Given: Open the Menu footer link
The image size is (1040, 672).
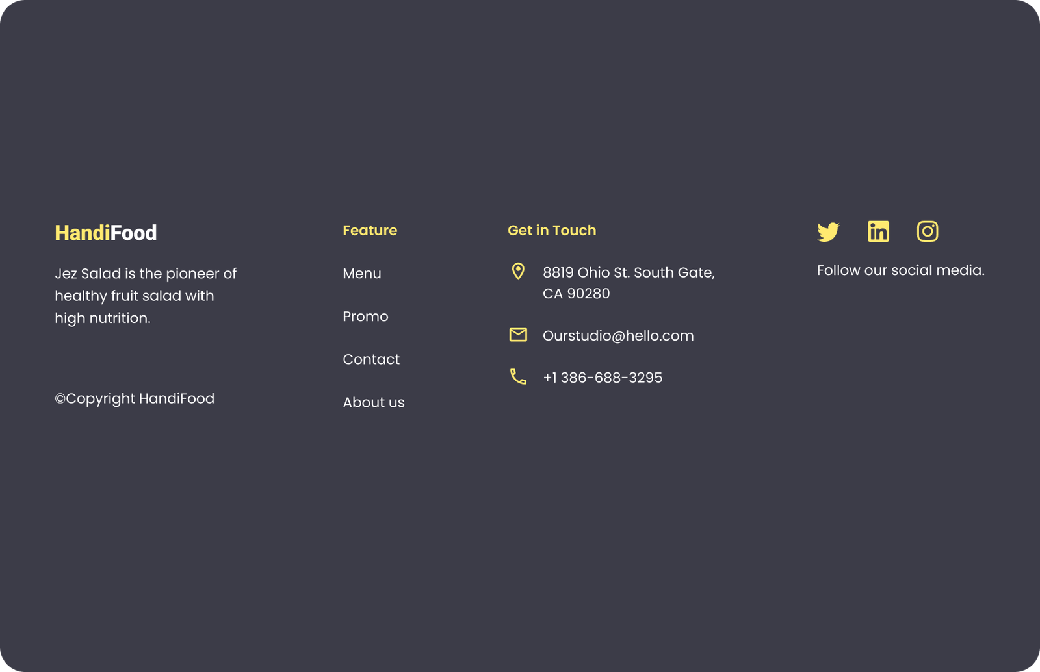Looking at the screenshot, I should tap(362, 274).
